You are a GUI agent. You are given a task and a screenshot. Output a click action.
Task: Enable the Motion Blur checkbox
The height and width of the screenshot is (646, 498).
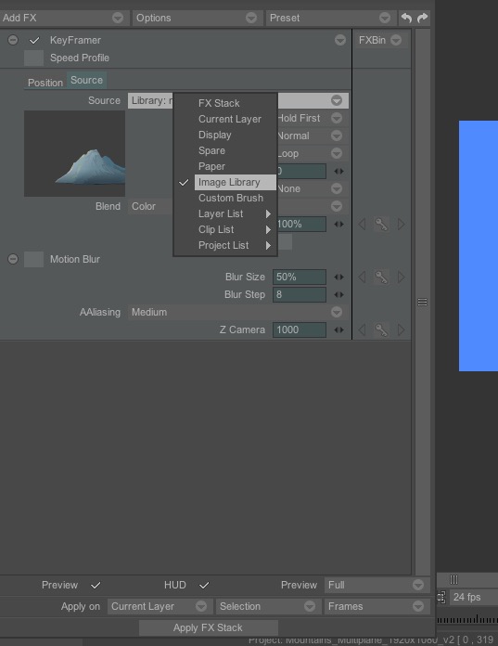tap(33, 260)
